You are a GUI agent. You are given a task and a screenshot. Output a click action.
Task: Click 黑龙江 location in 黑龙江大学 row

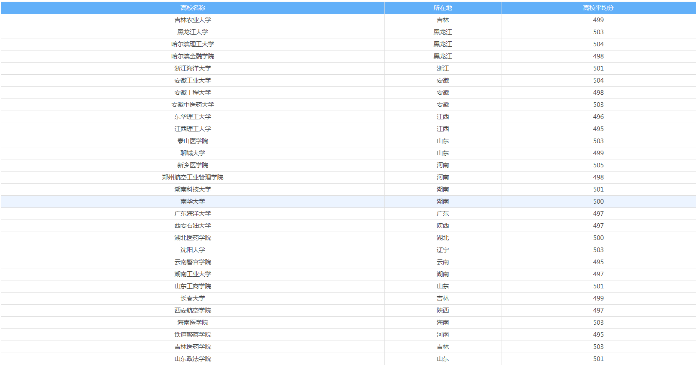point(443,32)
